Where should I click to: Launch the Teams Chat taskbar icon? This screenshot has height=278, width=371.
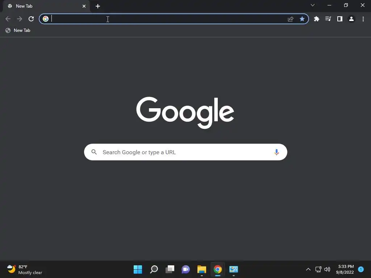[x=186, y=269]
